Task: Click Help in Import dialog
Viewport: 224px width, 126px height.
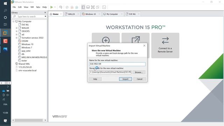Action: tap(95, 79)
